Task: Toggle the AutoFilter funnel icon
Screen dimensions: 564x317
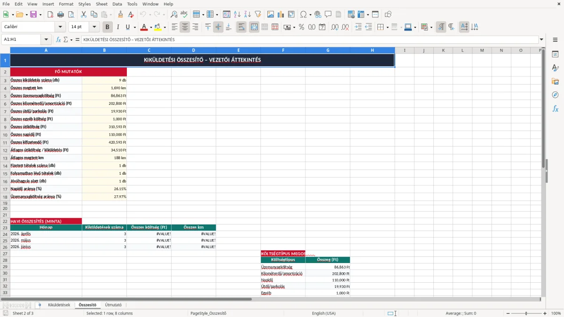Action: [x=258, y=15]
